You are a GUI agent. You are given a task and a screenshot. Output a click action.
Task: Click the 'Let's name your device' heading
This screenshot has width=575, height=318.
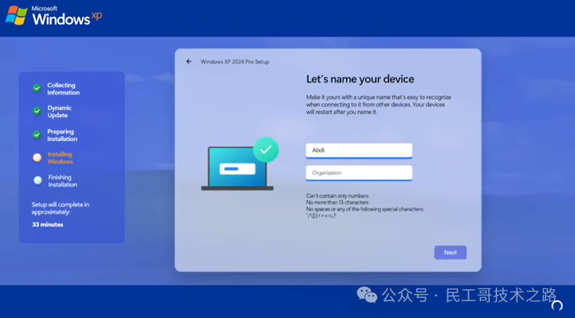[x=360, y=79]
